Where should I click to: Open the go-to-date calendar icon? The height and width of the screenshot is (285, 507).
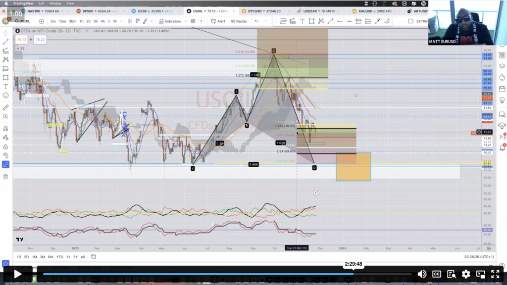(93, 257)
